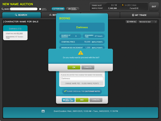Click the search magnifier icon beside SEARCH label
The height and width of the screenshot is (121, 161).
pyautogui.click(x=3, y=9)
